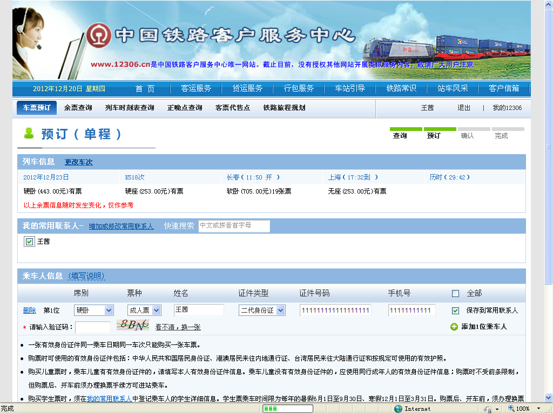Screen dimensions: 553x414
Task: Click the 退出 logout link
Action: 464,108
